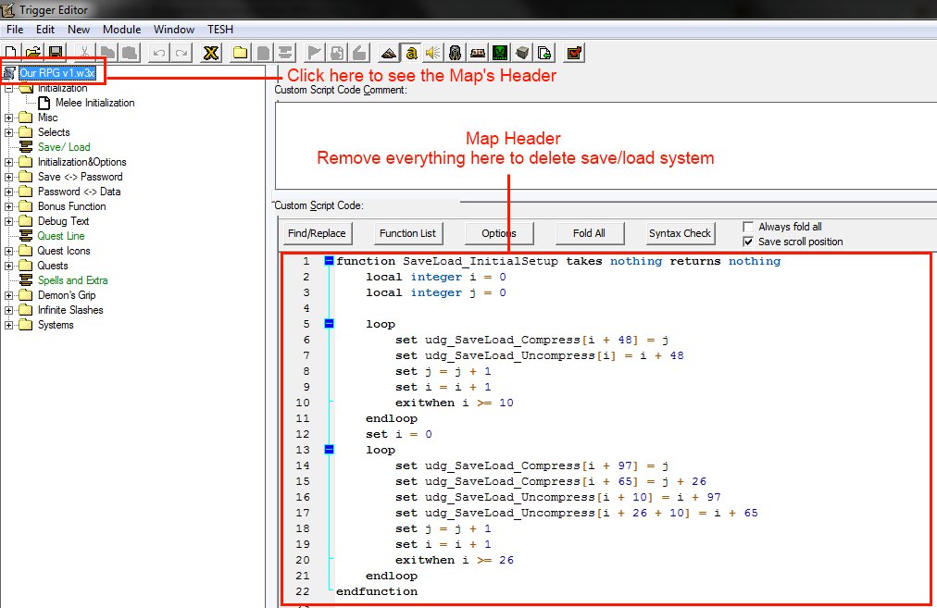Click the New Category folder icon
This screenshot has height=608, width=937.
(240, 53)
